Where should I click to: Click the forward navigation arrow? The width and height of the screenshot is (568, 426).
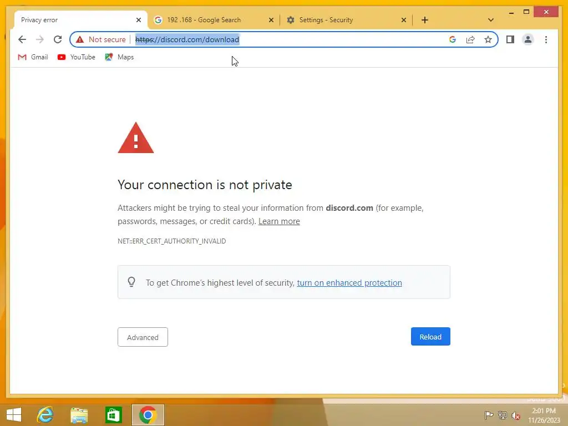40,39
